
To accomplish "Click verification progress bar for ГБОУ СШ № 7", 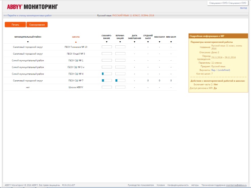I will pyautogui.click(x=120, y=81).
